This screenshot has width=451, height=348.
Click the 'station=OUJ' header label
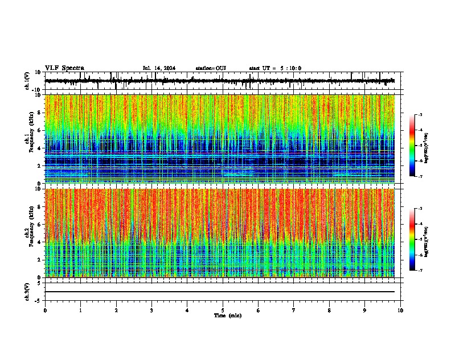tap(211, 68)
